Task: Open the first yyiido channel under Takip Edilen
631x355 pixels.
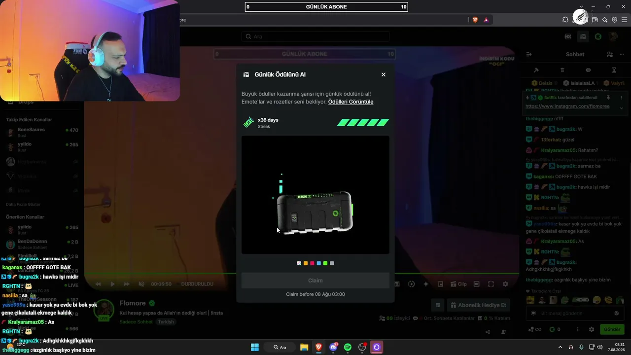Action: (42, 146)
